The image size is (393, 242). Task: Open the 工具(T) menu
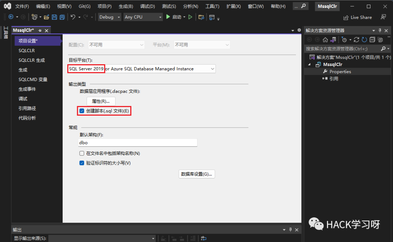pos(212,6)
